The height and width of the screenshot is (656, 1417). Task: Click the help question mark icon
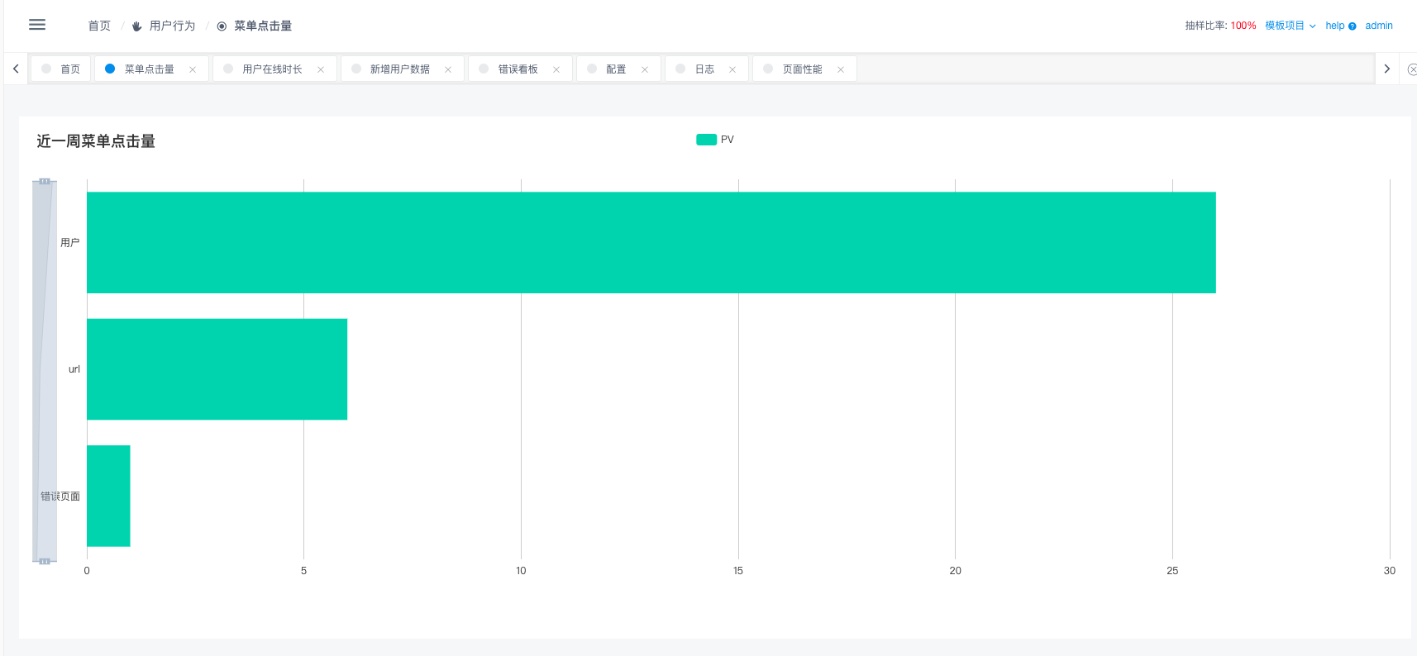pyautogui.click(x=1353, y=26)
